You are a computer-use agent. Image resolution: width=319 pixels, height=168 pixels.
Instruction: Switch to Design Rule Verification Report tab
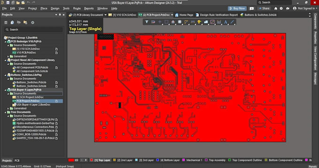point(217,15)
